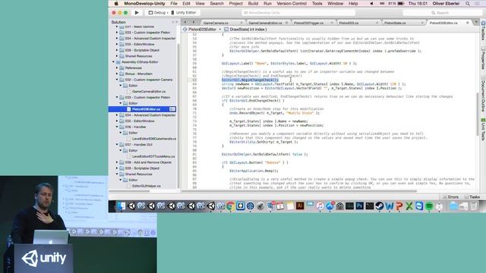Open the Build menu
Screen dimensions: 486x273
coord(253,3)
